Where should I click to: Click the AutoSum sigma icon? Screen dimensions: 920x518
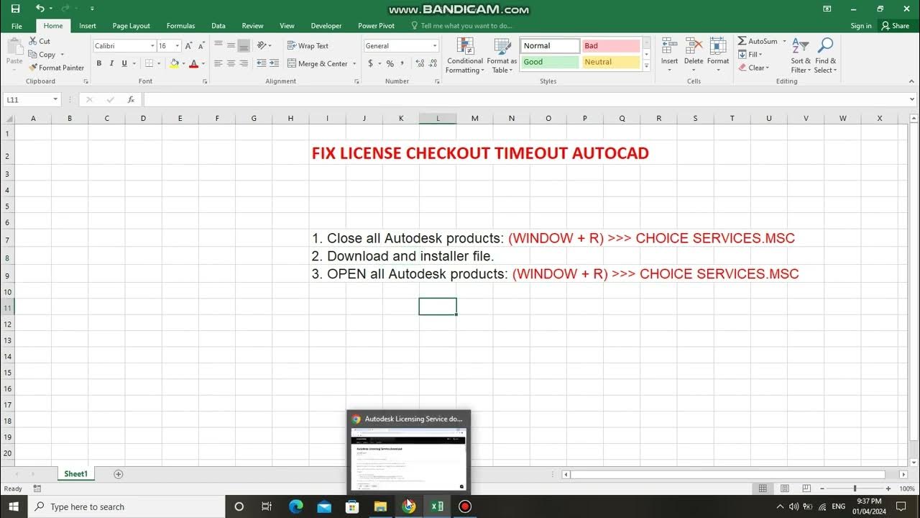click(742, 41)
